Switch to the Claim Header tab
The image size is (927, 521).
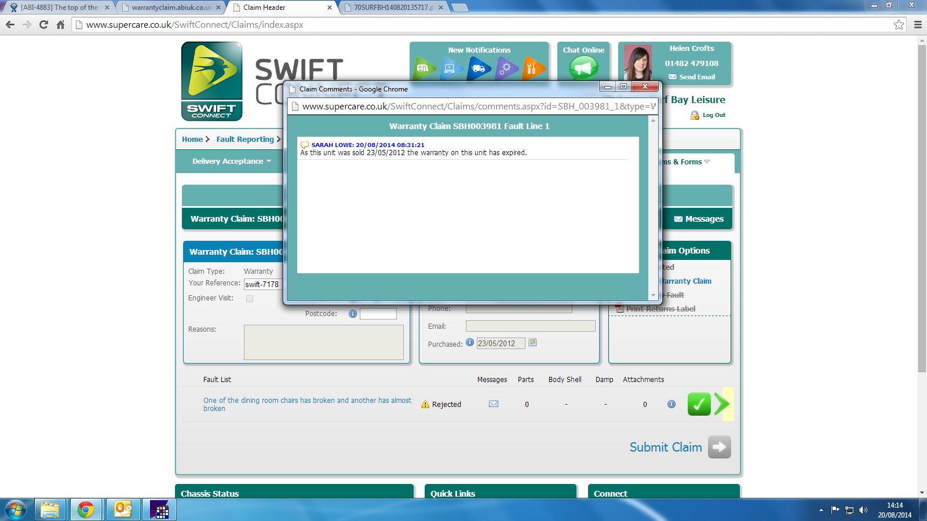click(282, 8)
